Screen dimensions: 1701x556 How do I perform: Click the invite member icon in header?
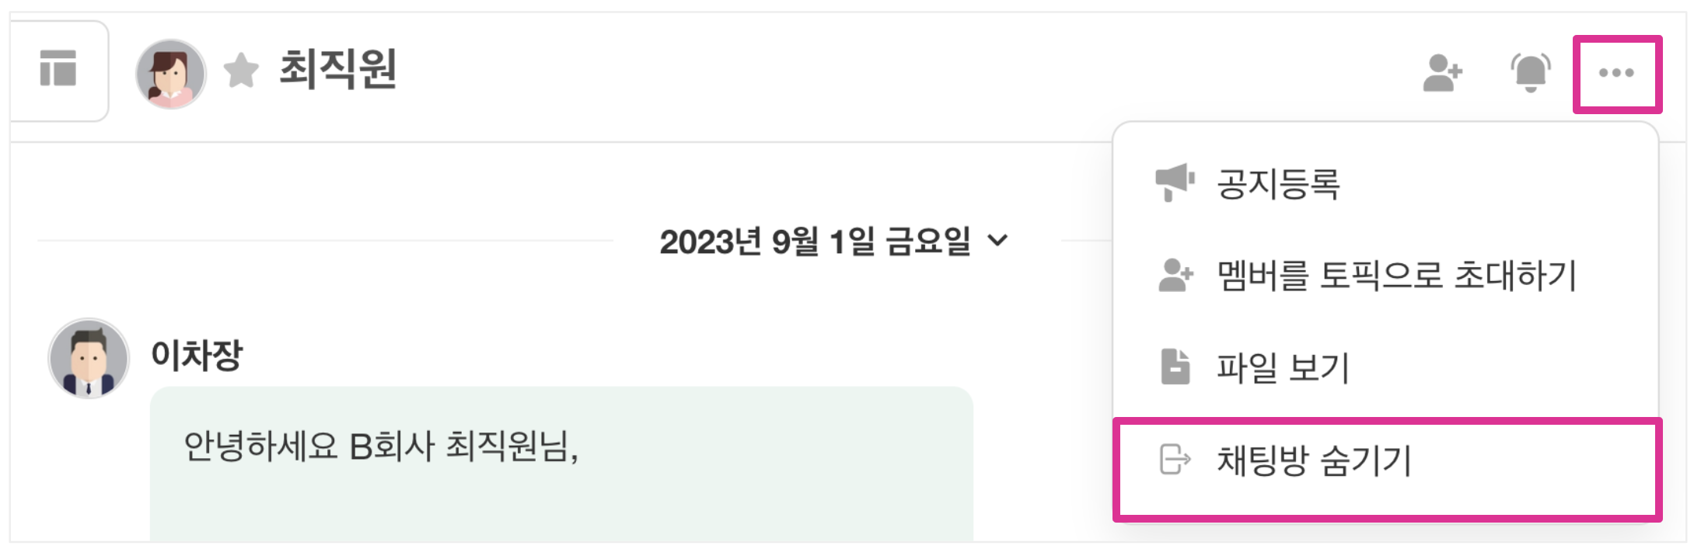[x=1442, y=73]
